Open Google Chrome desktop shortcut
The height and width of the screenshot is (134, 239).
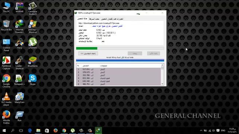click(x=6, y=81)
